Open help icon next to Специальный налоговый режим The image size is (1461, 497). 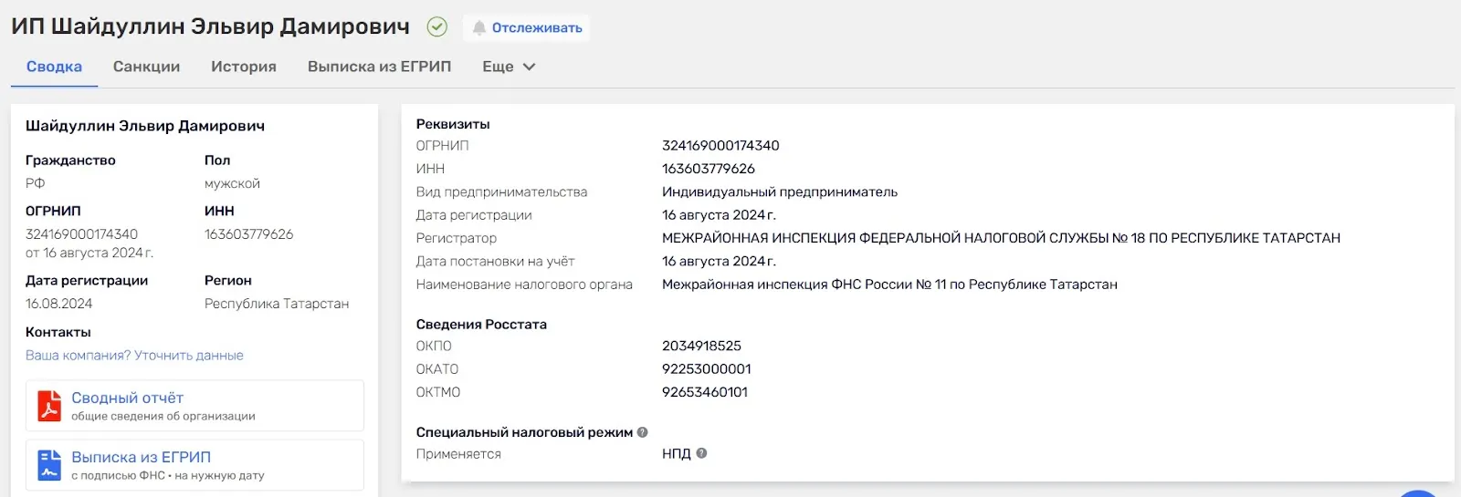642,432
